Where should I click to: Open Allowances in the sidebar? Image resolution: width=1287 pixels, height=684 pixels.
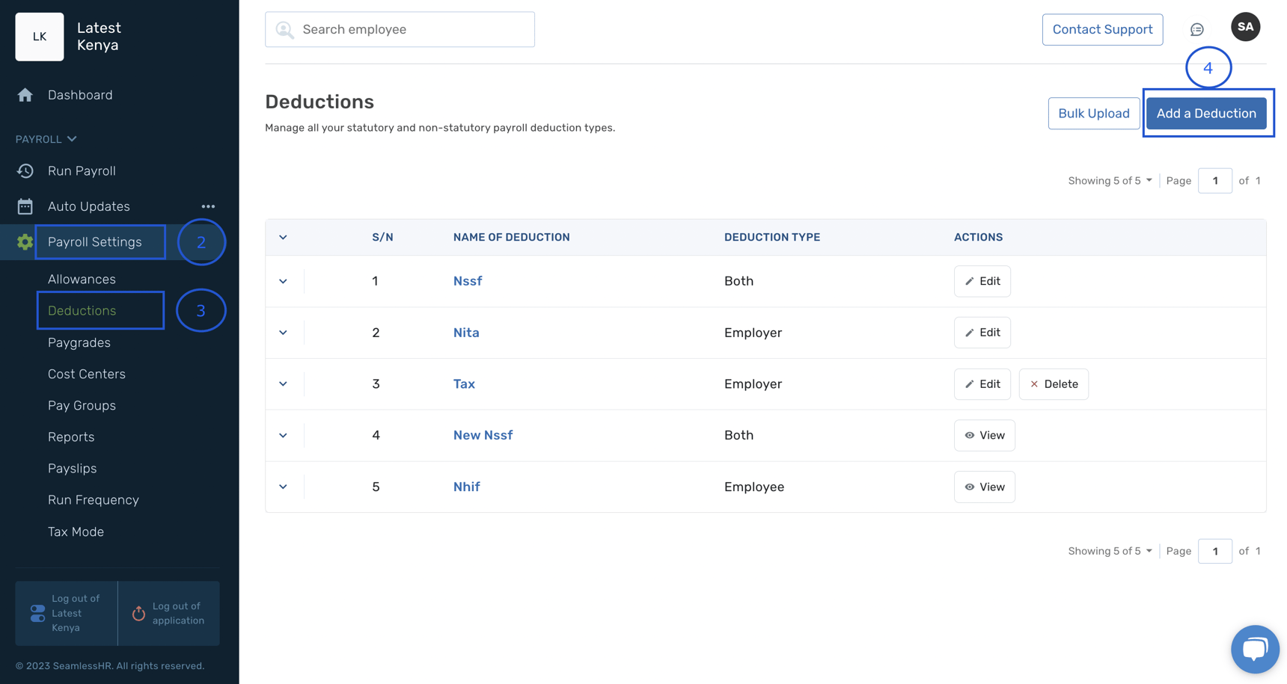click(x=82, y=279)
